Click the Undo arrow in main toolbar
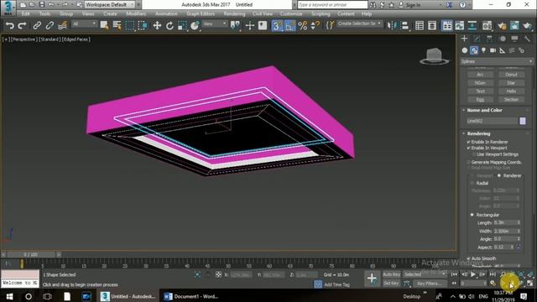The image size is (537, 302). [10, 26]
